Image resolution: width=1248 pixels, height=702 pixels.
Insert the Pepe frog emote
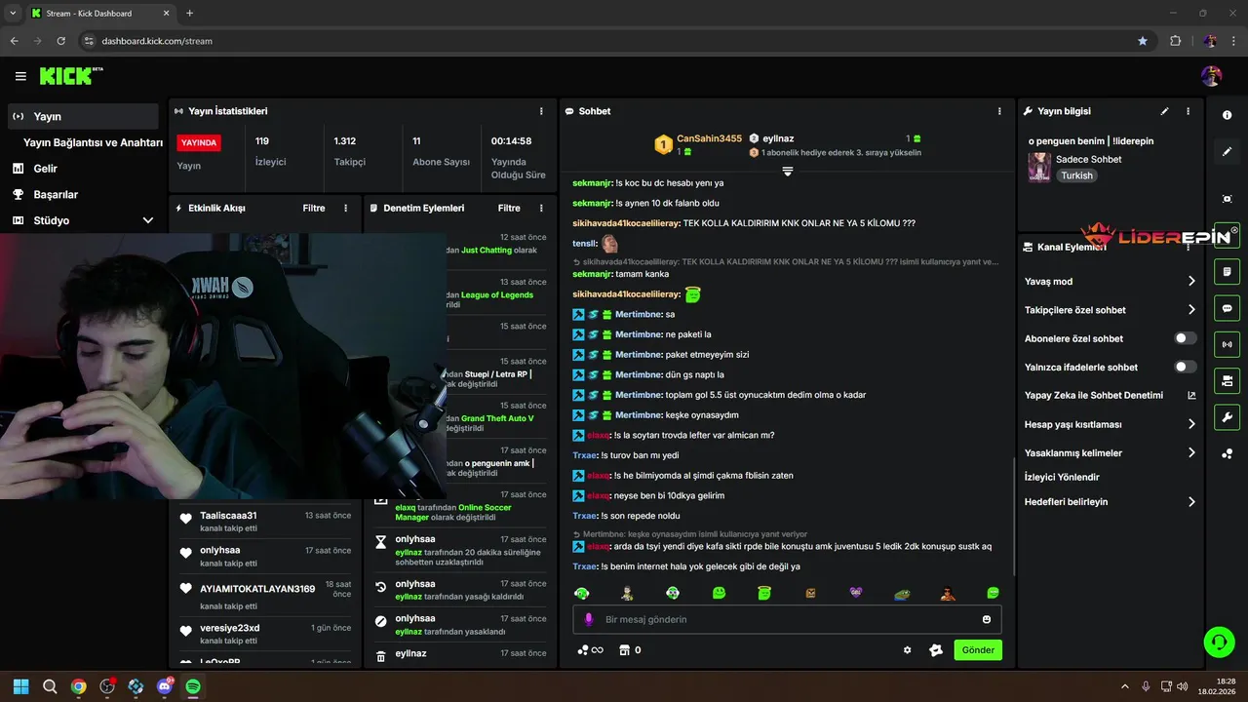[902, 593]
